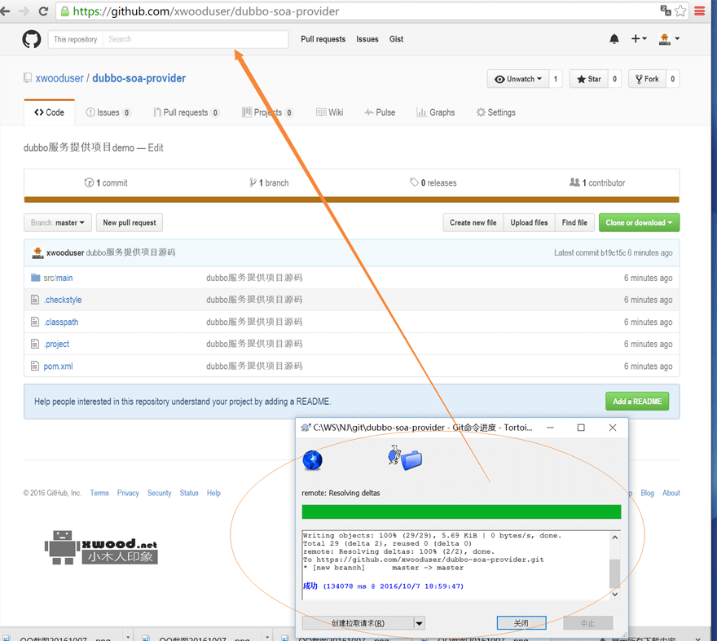Click create pull request button in TortoiseGit
This screenshot has height=641, width=717.
click(358, 623)
